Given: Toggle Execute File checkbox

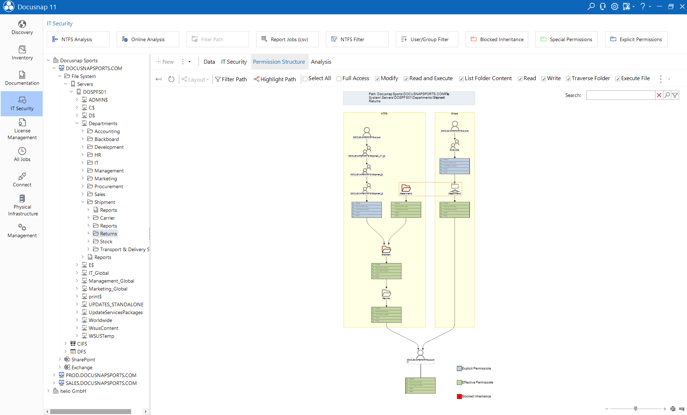Looking at the screenshot, I should [618, 79].
